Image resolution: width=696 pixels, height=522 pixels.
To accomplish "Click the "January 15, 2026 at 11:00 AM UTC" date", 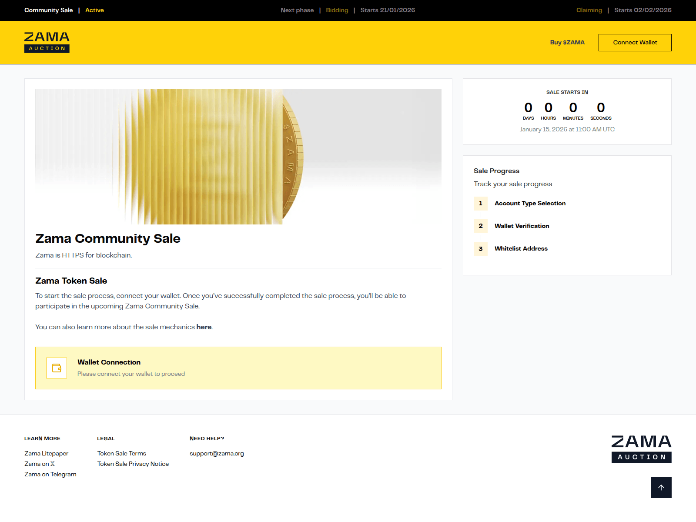I will pyautogui.click(x=567, y=129).
